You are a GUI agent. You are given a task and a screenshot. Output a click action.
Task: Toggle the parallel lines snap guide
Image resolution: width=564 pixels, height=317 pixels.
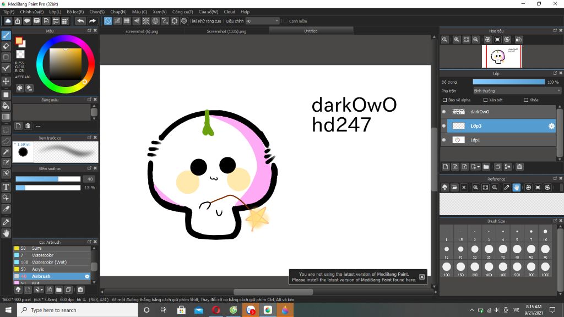[117, 21]
